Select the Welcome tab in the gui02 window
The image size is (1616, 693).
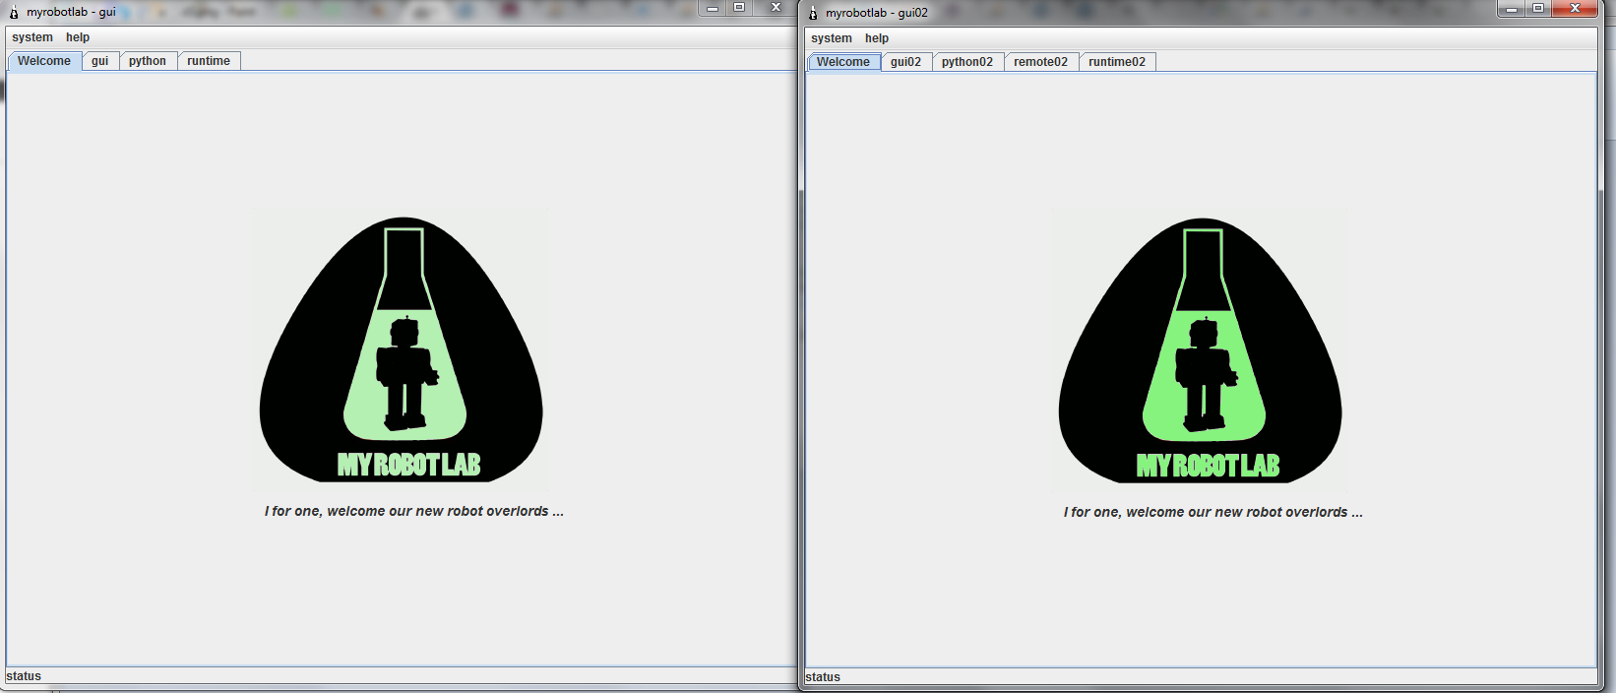coord(843,62)
